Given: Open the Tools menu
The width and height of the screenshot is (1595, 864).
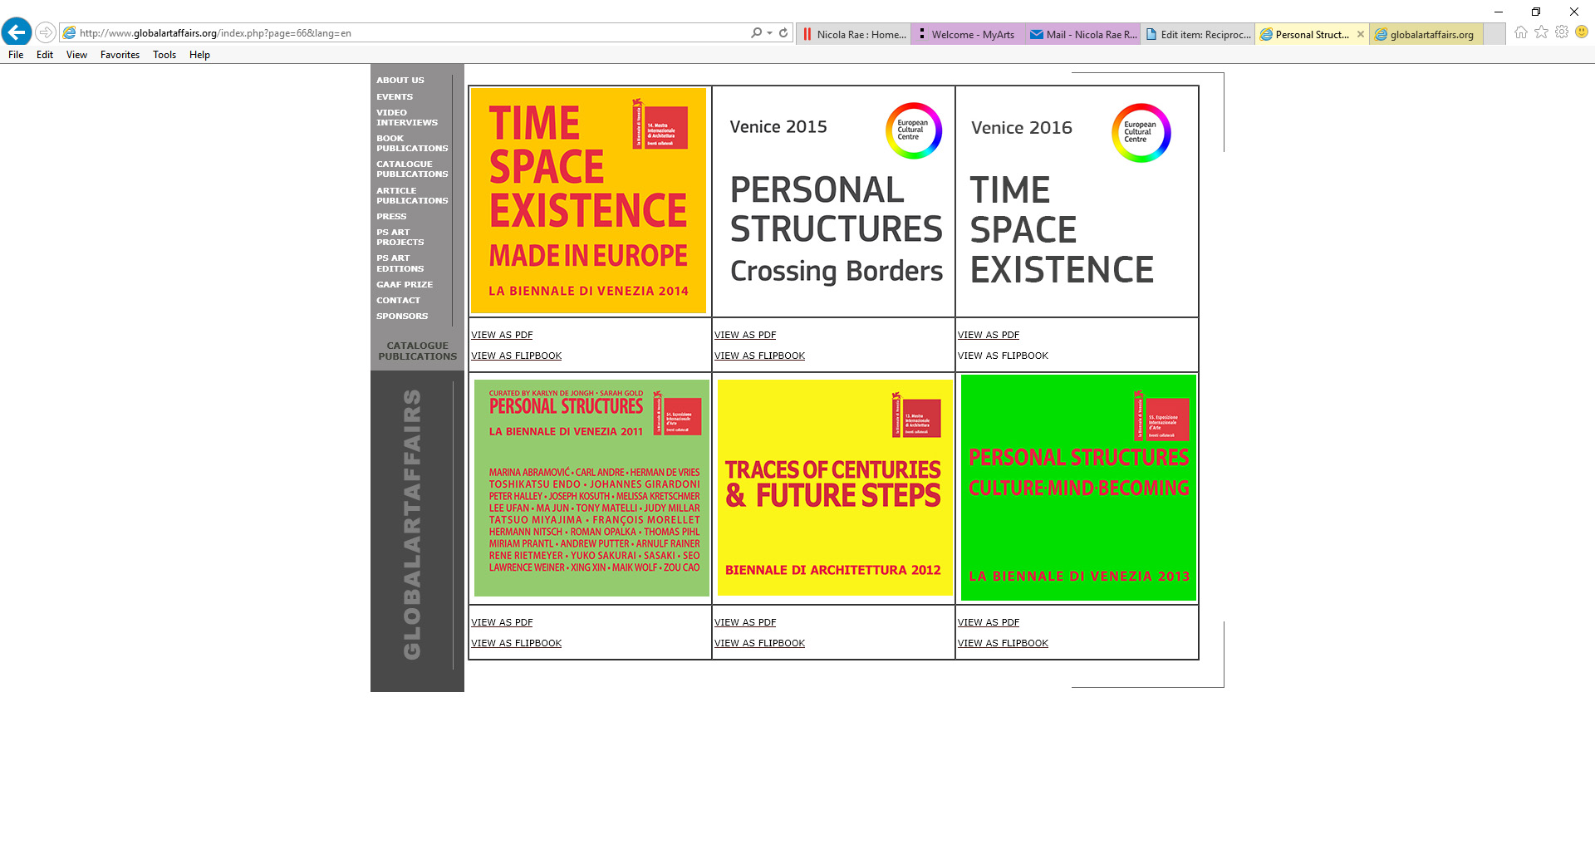Looking at the screenshot, I should (164, 55).
